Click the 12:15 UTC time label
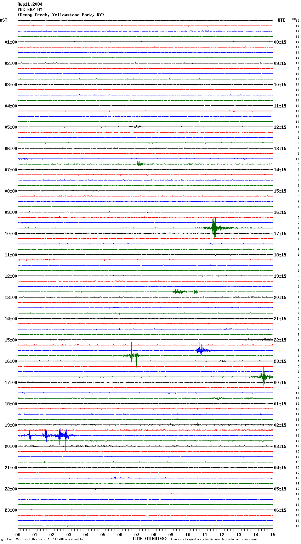 (280, 127)
